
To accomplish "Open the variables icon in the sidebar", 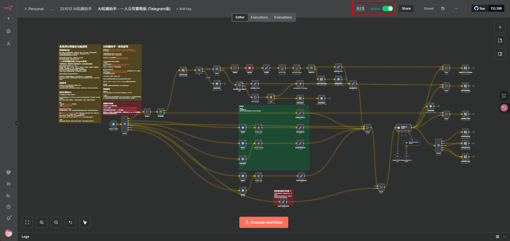I will coord(9,184).
